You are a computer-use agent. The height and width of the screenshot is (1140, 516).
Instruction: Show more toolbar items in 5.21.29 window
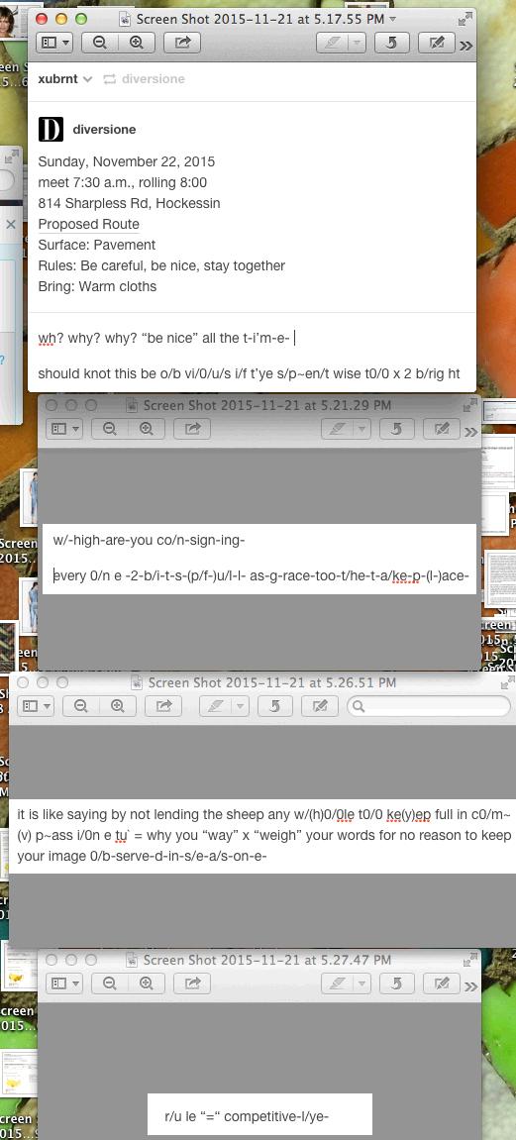(471, 432)
